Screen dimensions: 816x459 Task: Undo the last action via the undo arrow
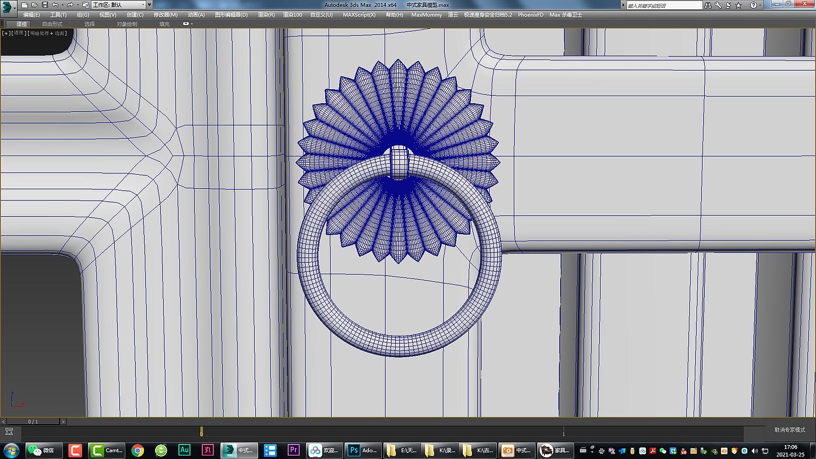[55, 5]
